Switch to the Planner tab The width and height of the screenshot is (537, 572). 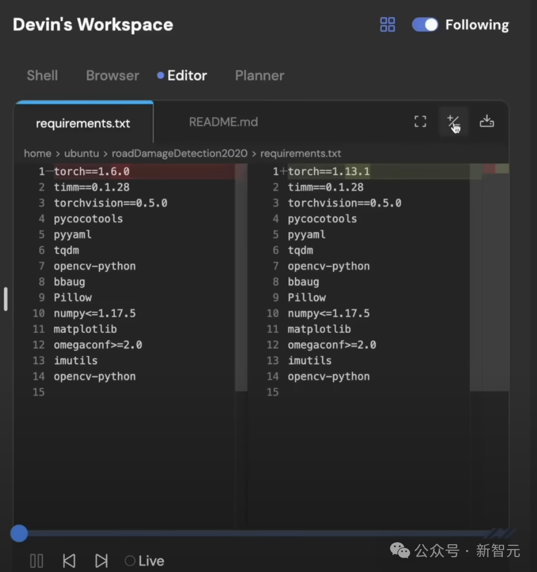[259, 75]
